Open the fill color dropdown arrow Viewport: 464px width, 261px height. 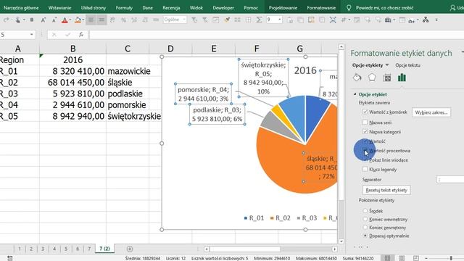83,20
